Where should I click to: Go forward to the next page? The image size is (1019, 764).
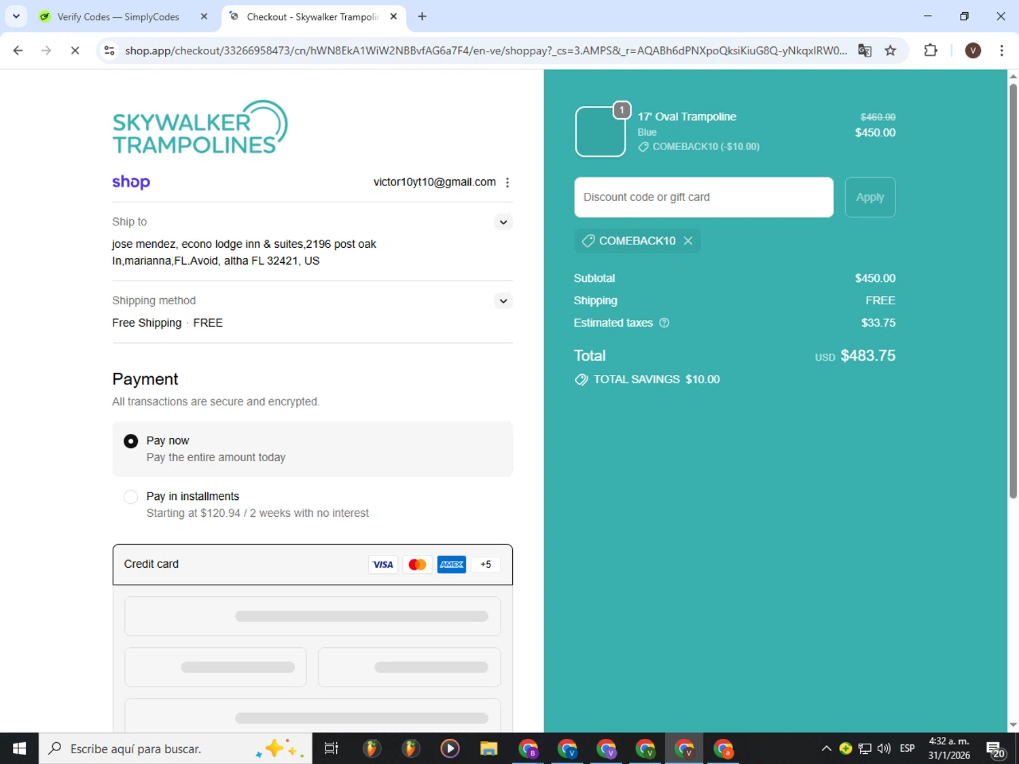click(46, 51)
